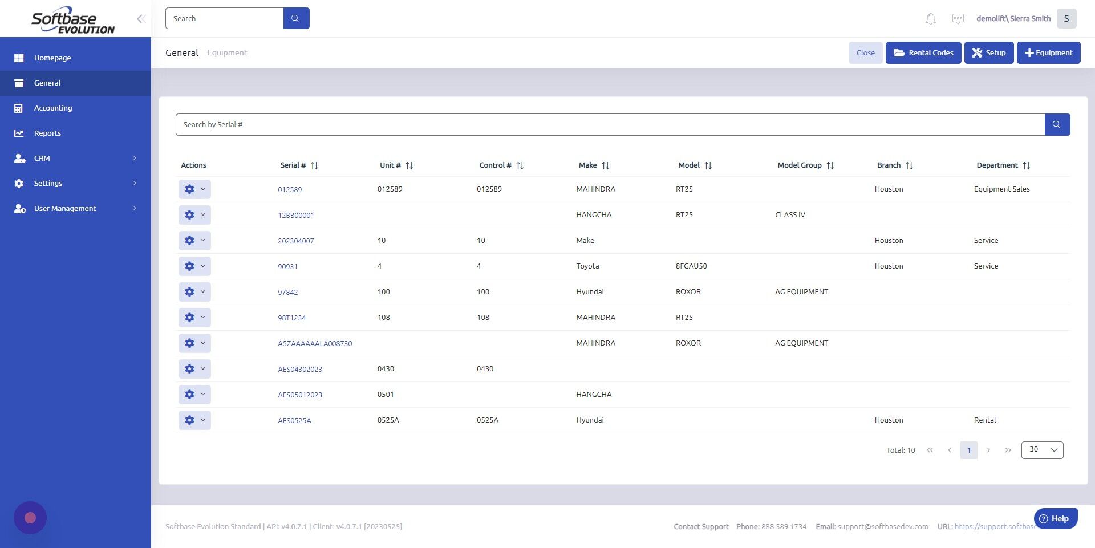Viewport: 1095px width, 548px height.
Task: Click the search magnifier in top bar
Action: click(x=296, y=18)
